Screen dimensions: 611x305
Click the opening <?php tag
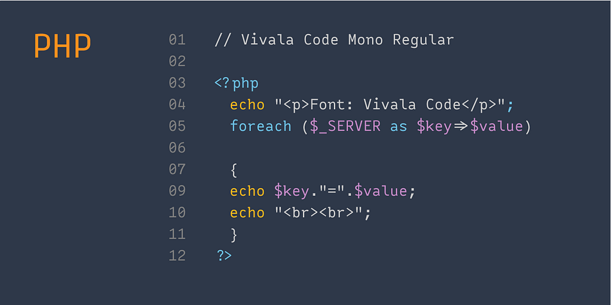[x=237, y=84]
